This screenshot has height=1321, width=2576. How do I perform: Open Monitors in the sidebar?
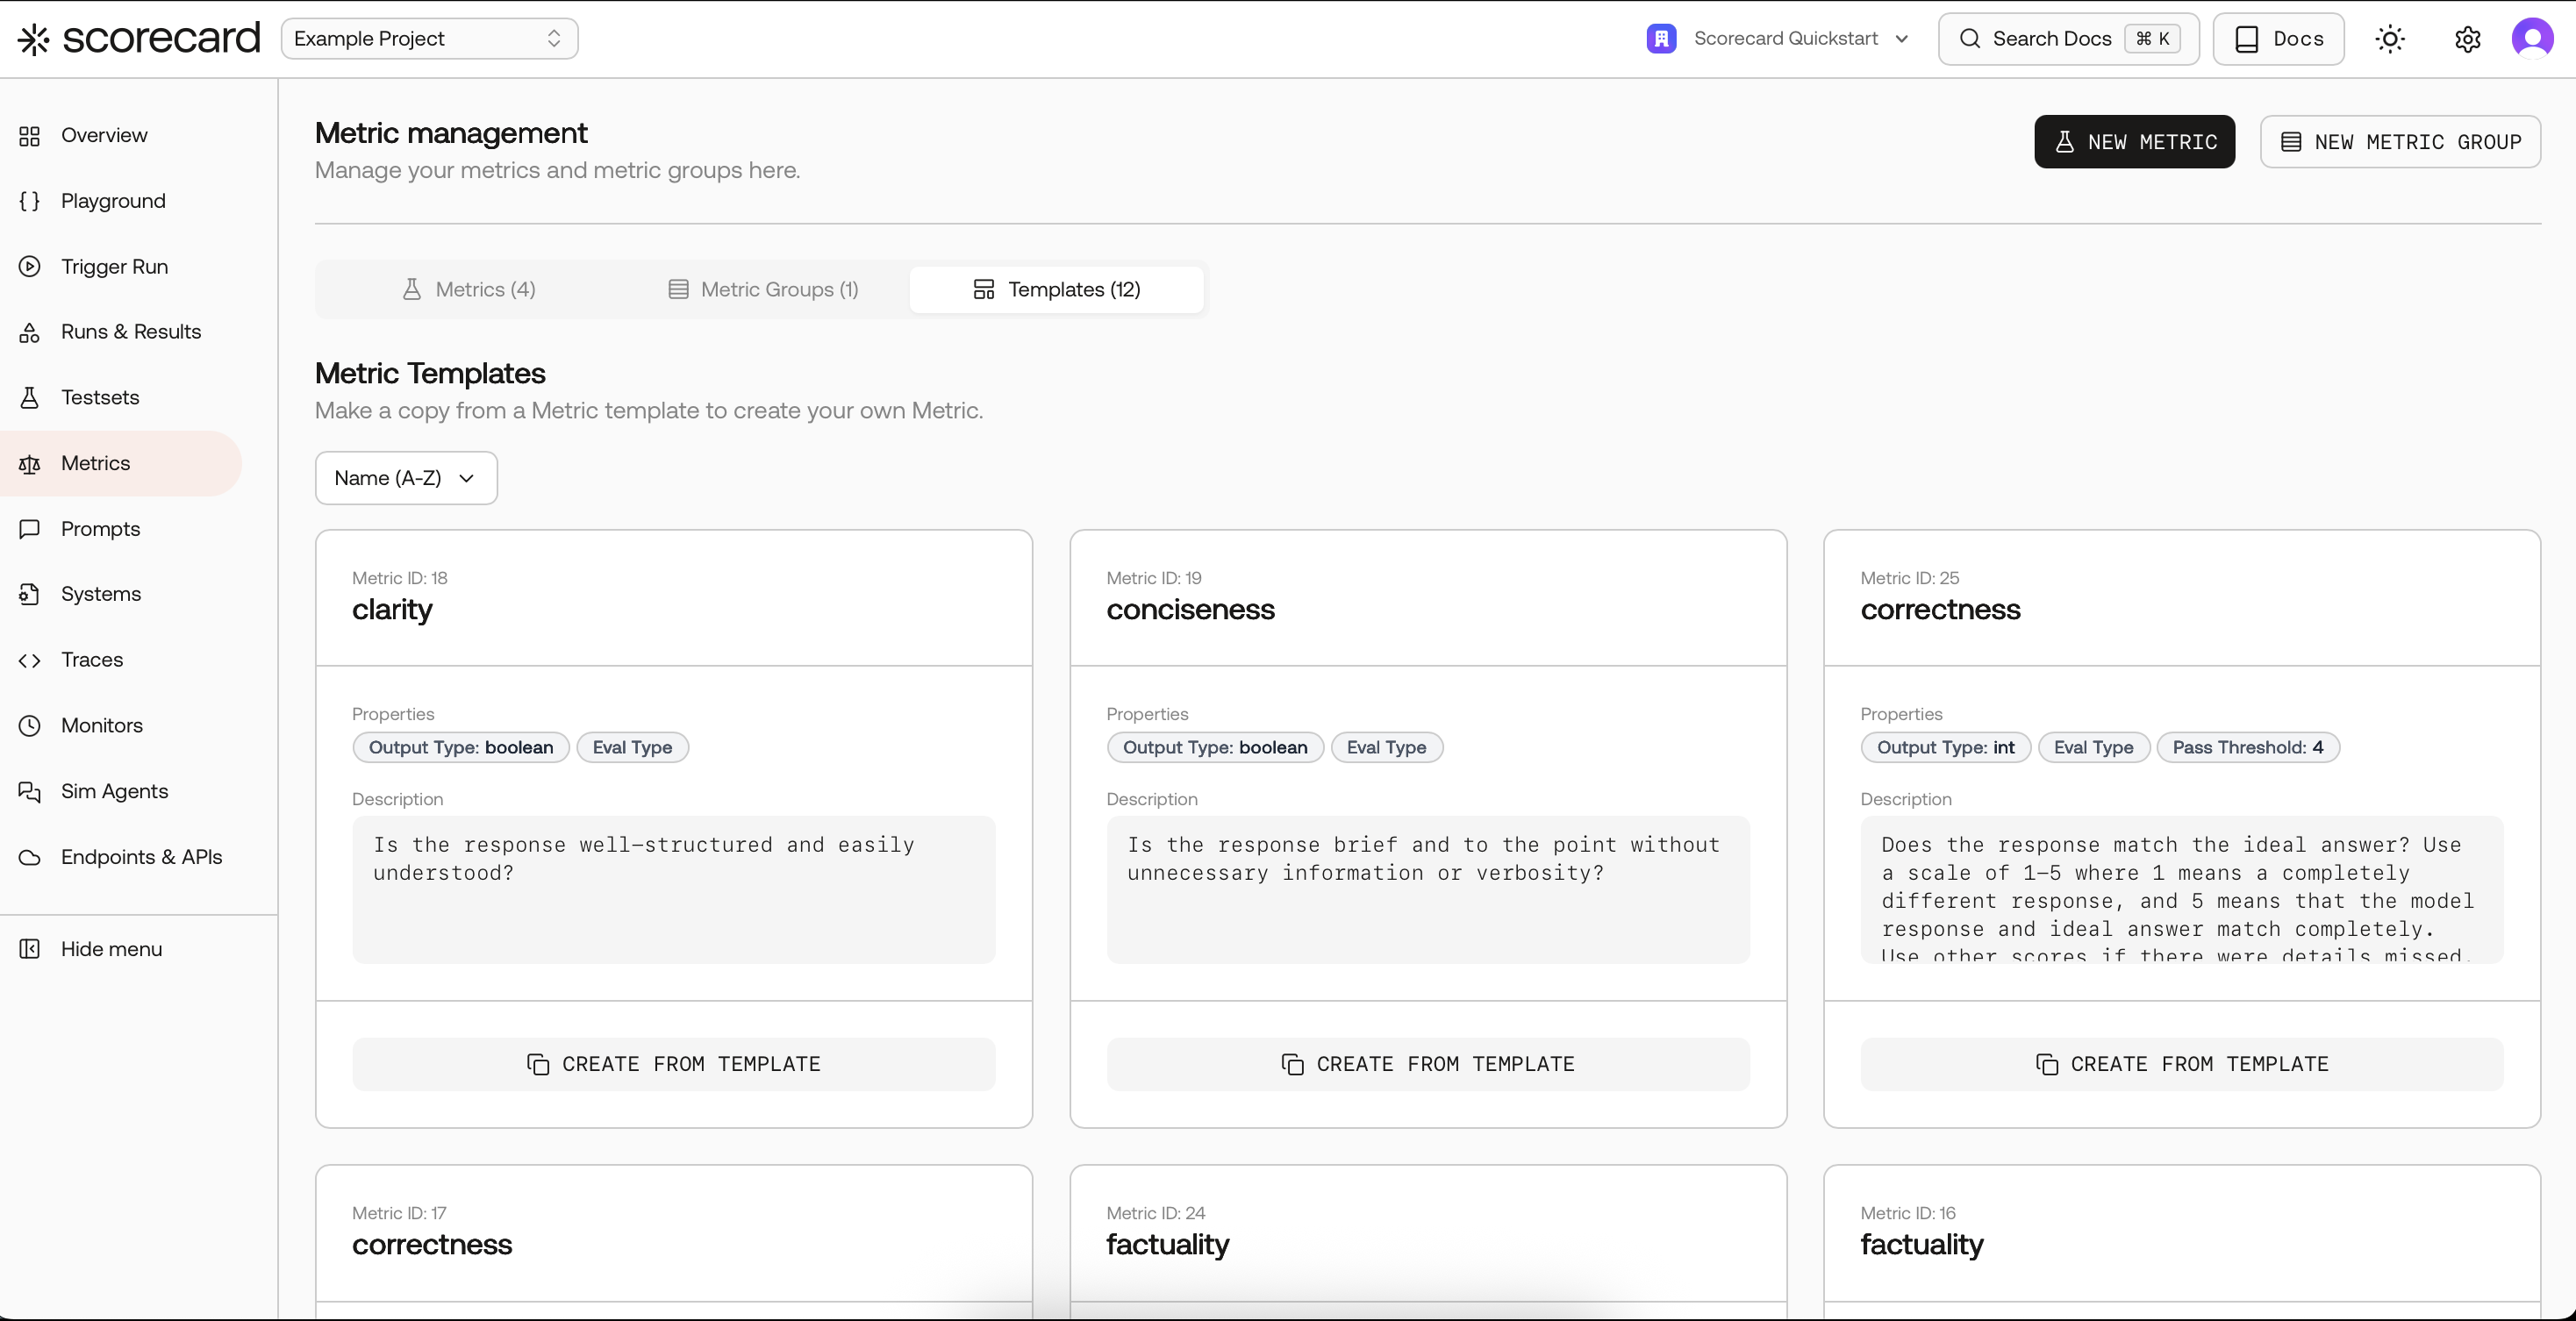point(122,726)
